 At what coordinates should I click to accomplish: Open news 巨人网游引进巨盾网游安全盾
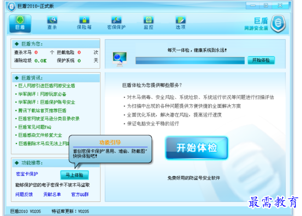point(47,86)
